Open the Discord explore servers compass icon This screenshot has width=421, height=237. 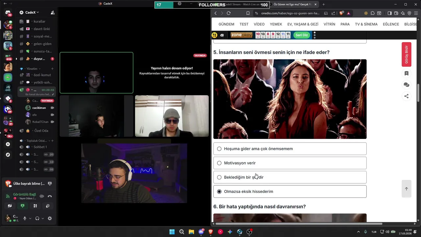[8, 155]
